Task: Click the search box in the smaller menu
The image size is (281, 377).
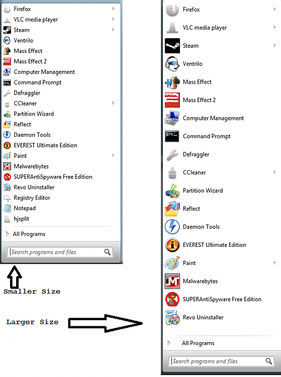Action: [60, 252]
